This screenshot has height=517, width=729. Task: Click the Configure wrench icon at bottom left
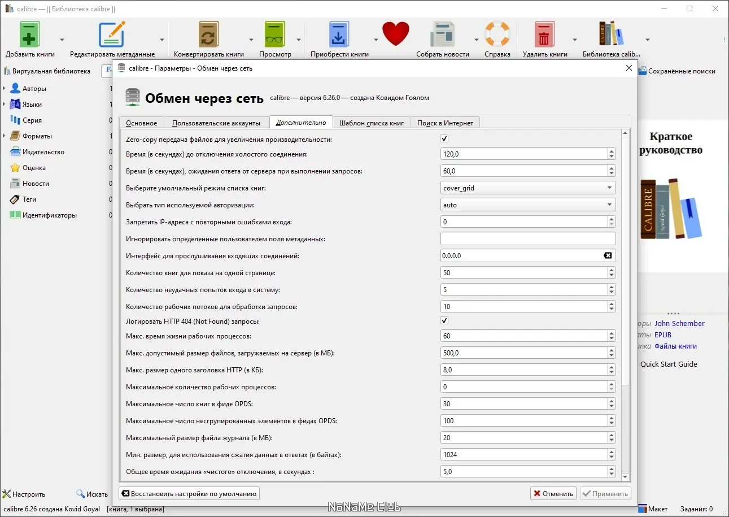tap(6, 494)
